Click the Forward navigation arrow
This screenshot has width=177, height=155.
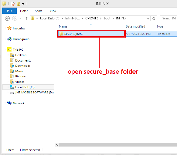[x=15, y=18]
